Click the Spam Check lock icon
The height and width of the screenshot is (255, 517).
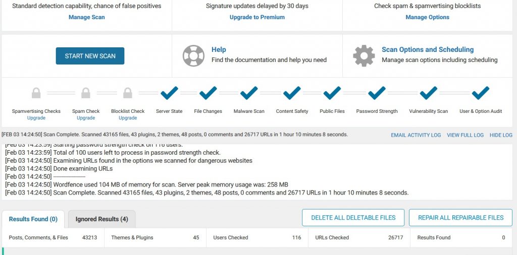86,93
